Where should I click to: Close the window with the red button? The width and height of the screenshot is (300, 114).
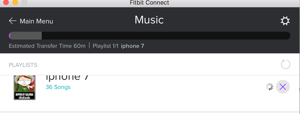pos(6,2)
